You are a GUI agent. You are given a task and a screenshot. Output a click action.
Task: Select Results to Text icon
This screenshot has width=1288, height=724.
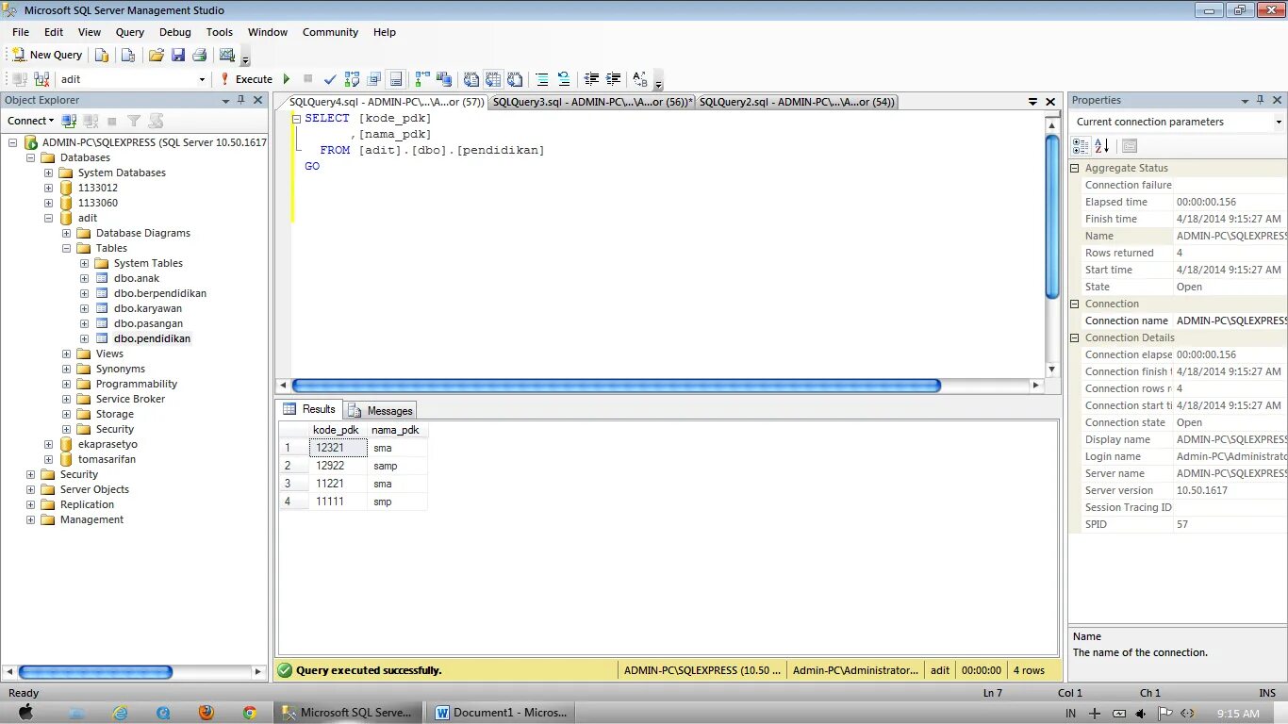[x=471, y=79]
